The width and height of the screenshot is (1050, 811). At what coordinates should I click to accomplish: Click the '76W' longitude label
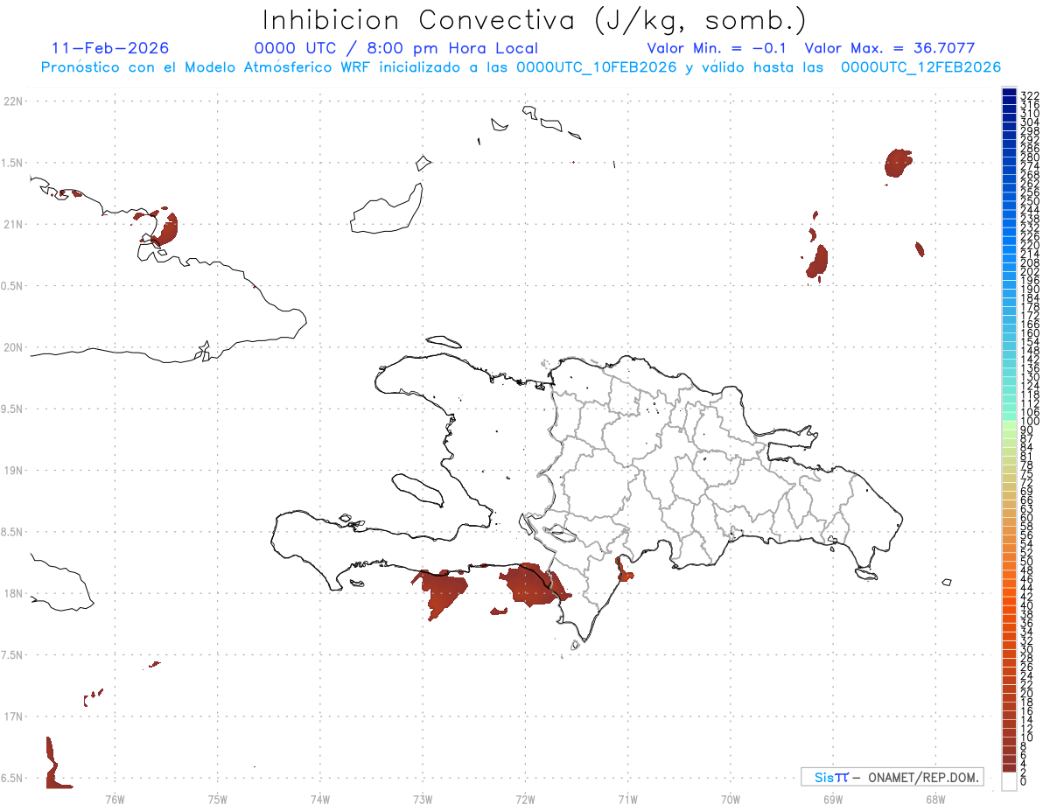click(x=115, y=799)
